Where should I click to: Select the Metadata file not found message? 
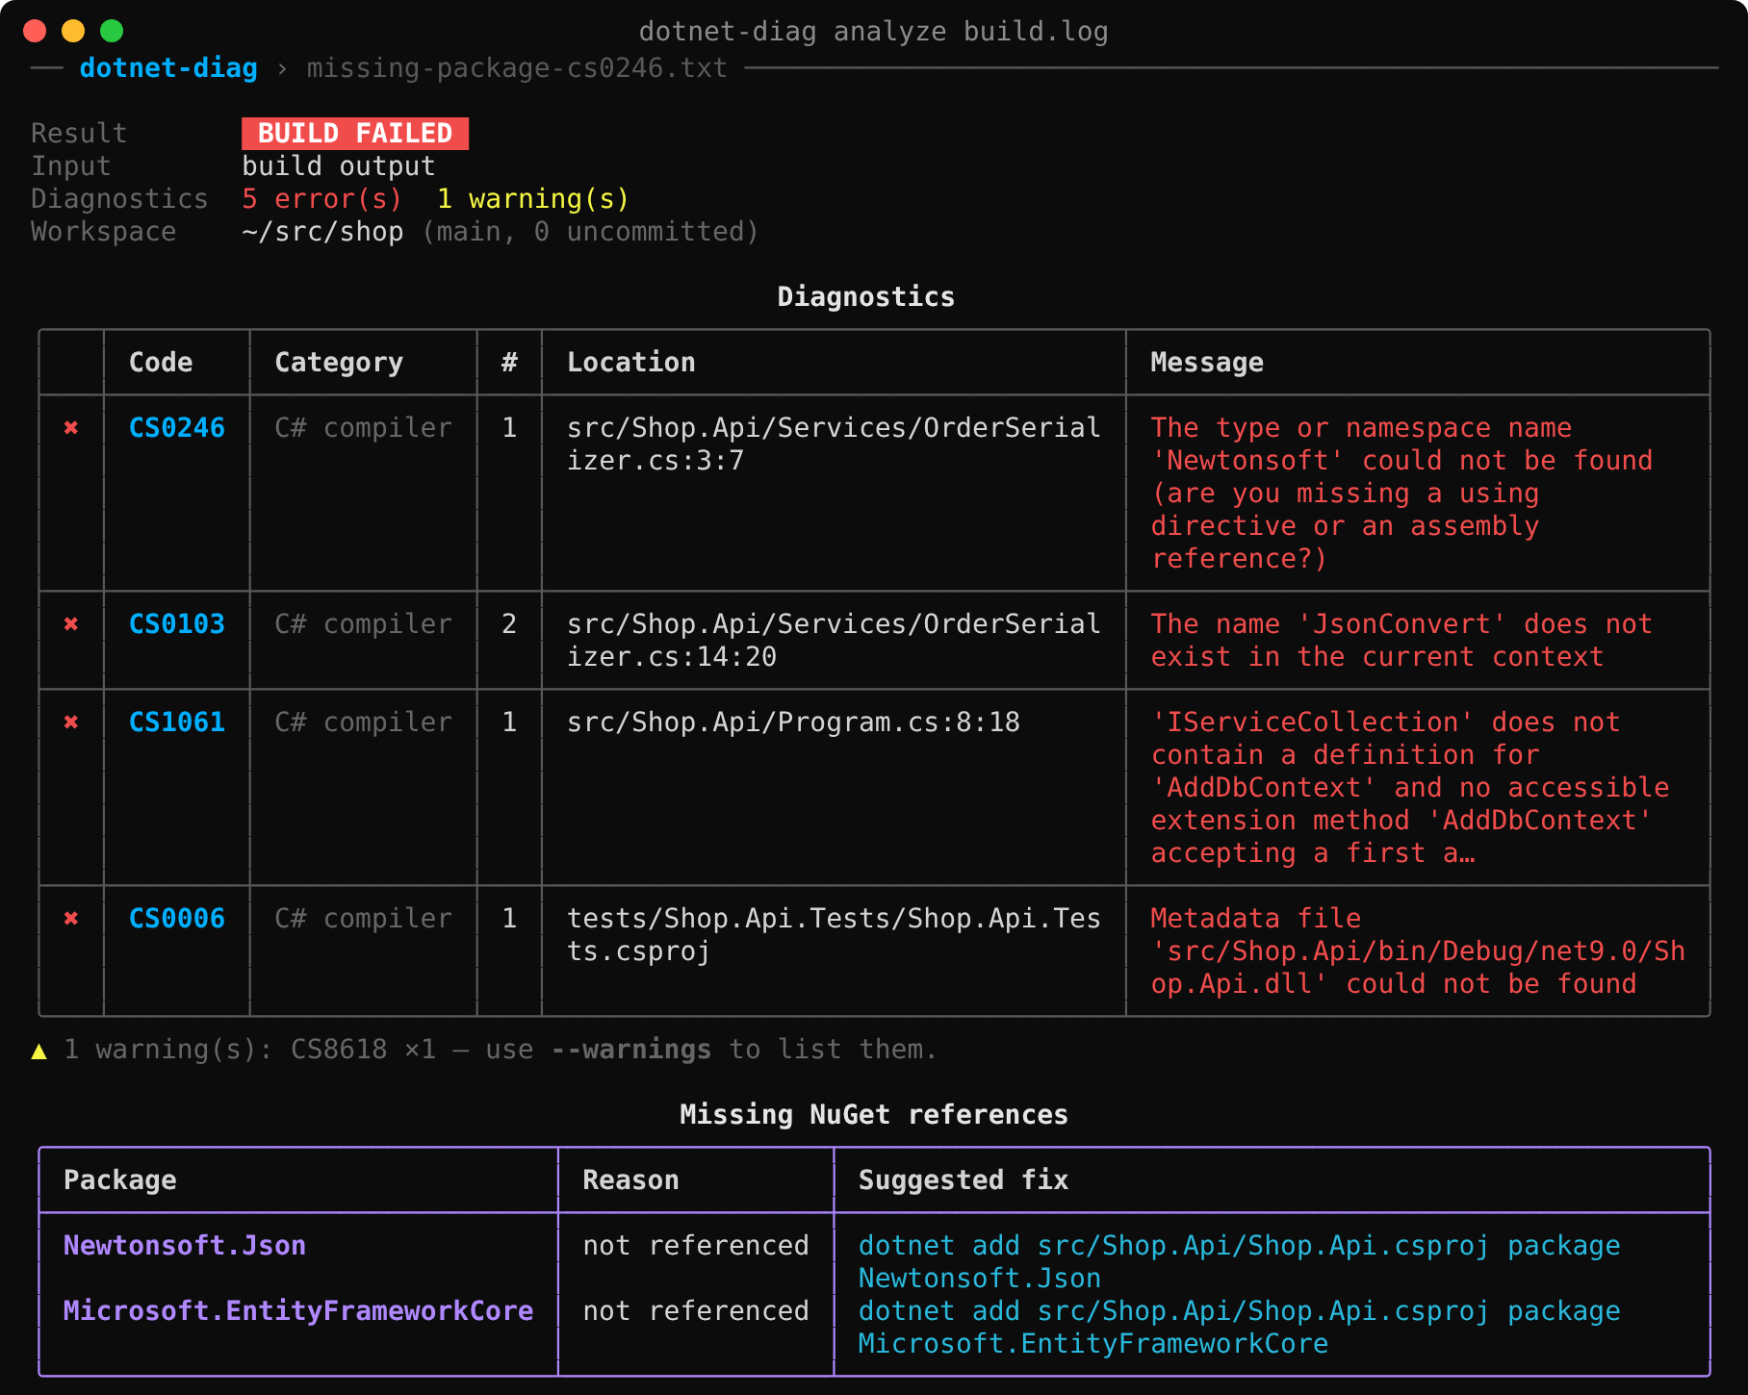pyautogui.click(x=1418, y=951)
